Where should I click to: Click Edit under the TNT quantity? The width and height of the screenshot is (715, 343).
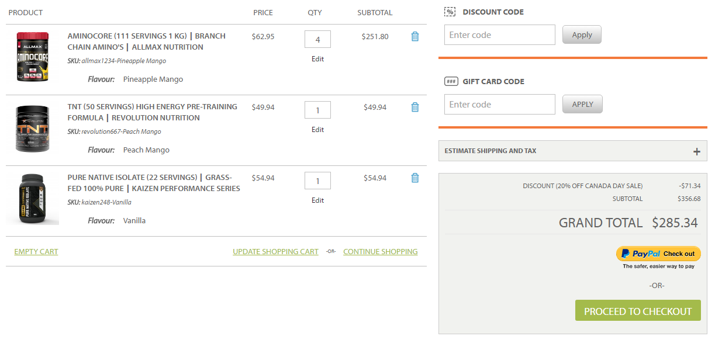(317, 130)
